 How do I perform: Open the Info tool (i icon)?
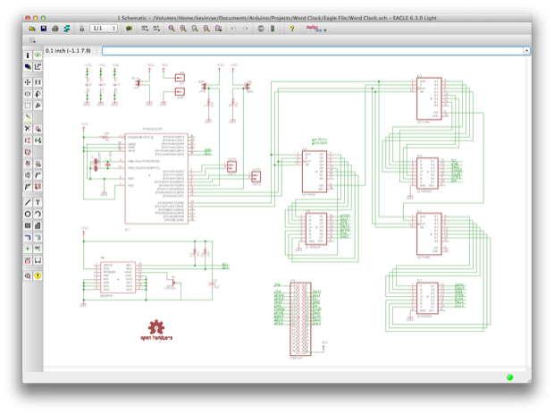pyautogui.click(x=28, y=55)
